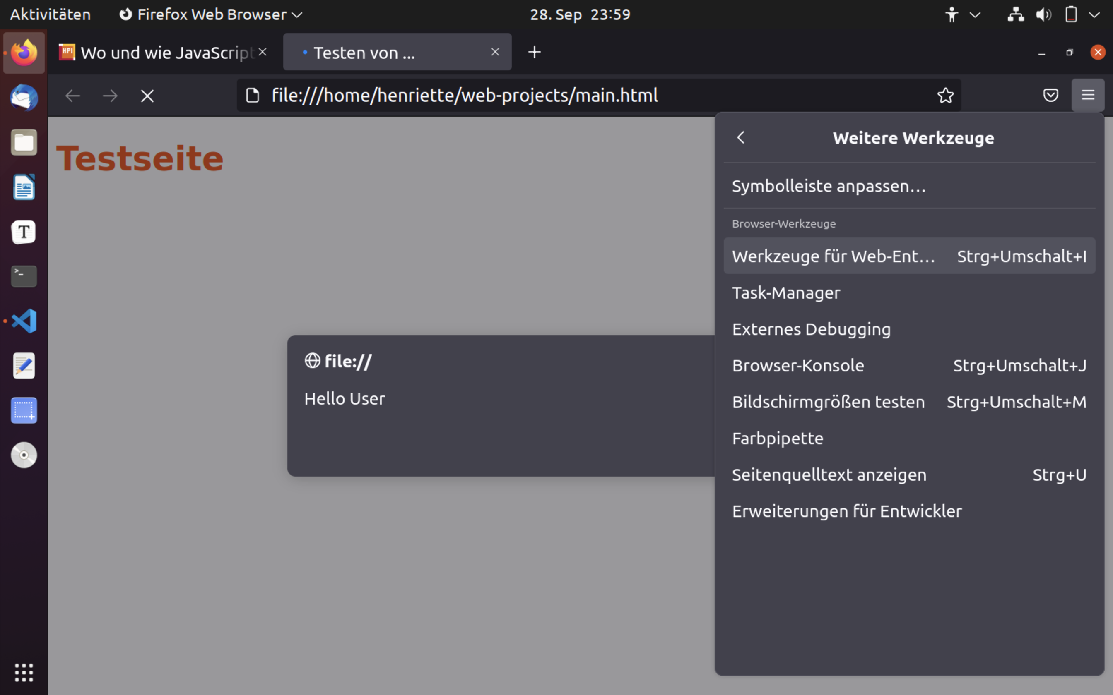Stop loading the page with X button
1113x695 pixels.
tap(147, 96)
